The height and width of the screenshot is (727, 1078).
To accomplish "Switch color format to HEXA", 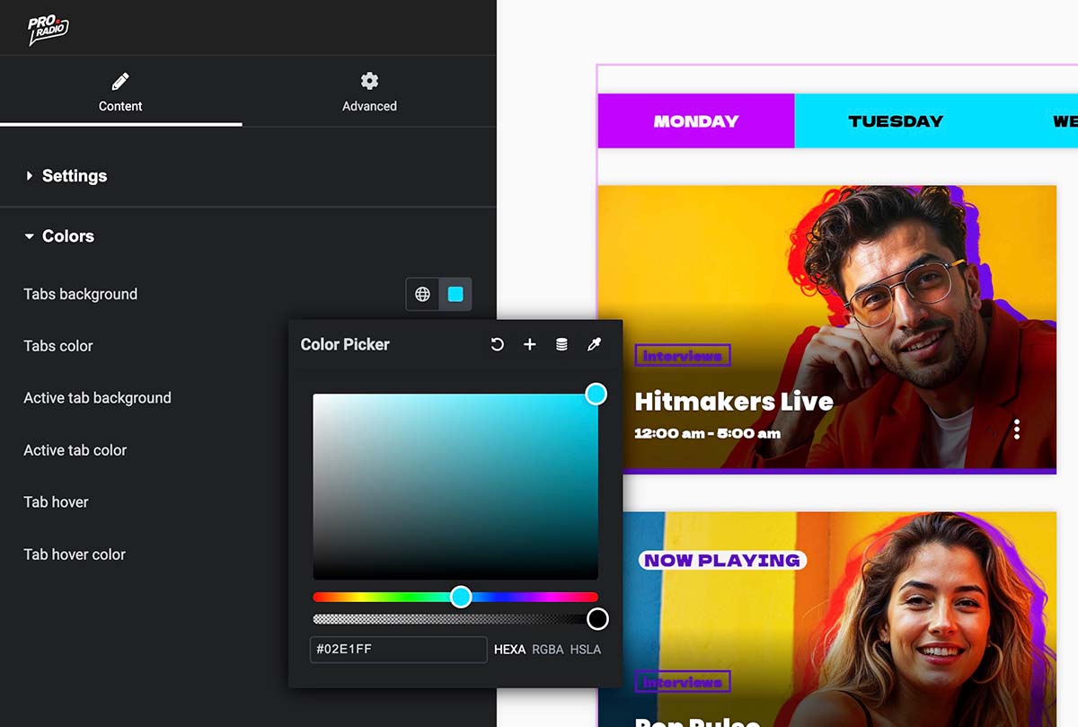I will 509,649.
